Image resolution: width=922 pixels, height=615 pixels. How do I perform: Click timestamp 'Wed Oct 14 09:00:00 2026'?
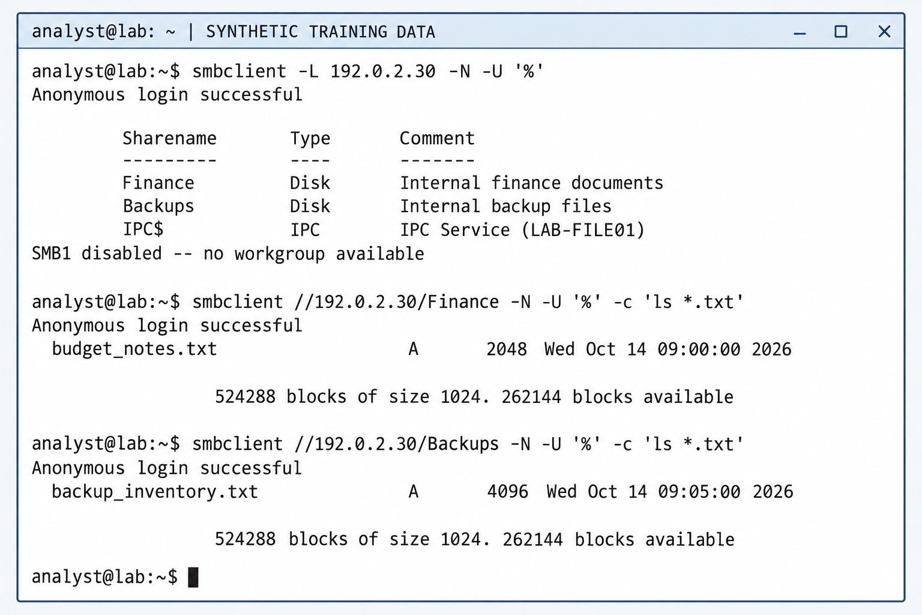pos(667,350)
